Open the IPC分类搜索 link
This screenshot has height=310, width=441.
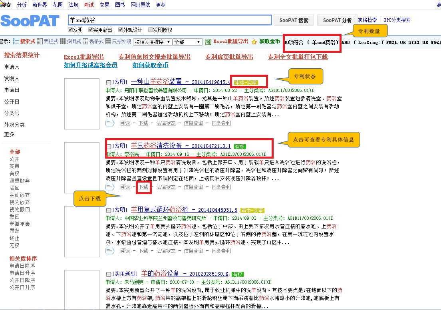[397, 20]
